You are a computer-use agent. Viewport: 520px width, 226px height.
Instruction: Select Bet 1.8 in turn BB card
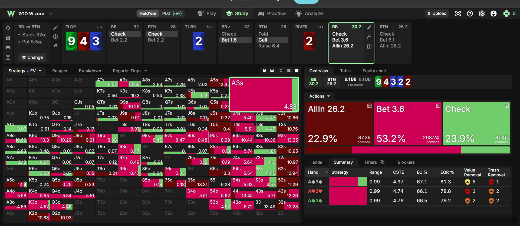pyautogui.click(x=235, y=40)
